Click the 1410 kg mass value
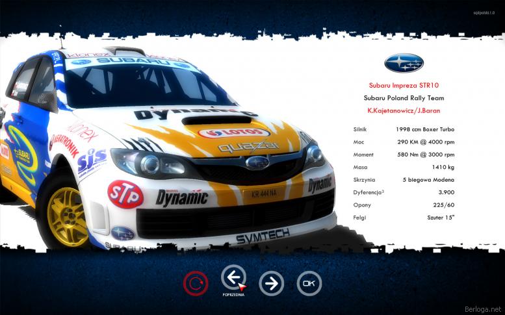Image resolution: width=505 pixels, height=315 pixels. pos(443,167)
